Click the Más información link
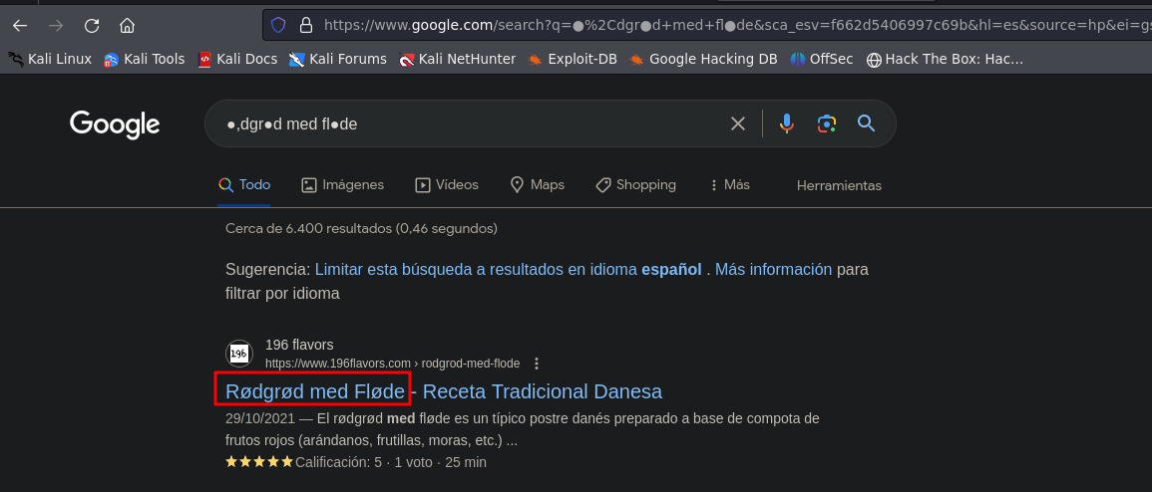Image resolution: width=1152 pixels, height=492 pixels. [773, 269]
